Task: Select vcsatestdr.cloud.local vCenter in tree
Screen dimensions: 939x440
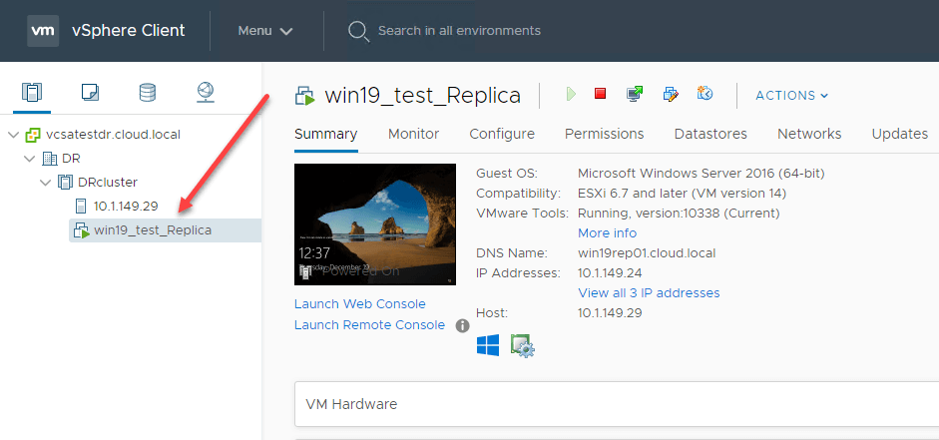Action: (113, 135)
